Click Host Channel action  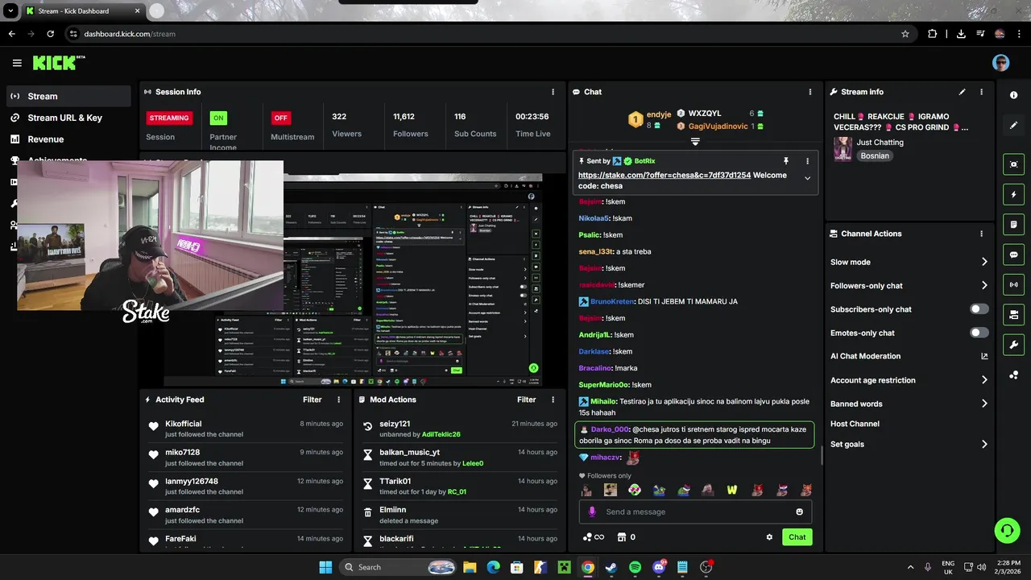point(855,424)
